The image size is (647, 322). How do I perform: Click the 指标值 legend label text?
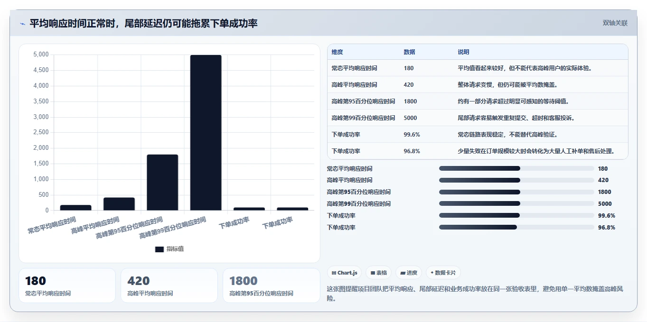[175, 249]
